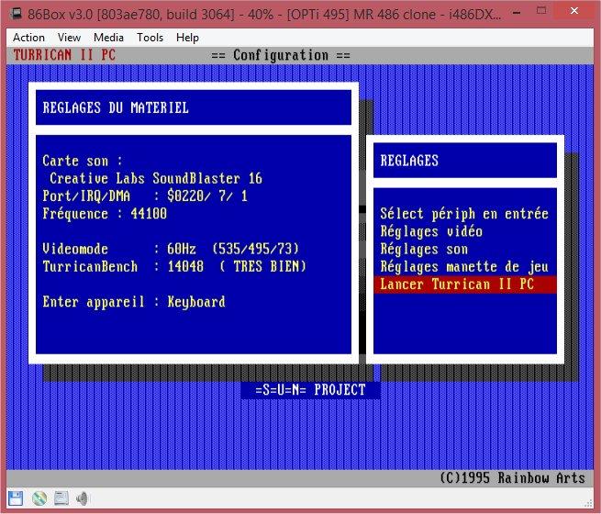
Task: Click the 'Creative Labs SoundBlaster 16' text
Action: (x=155, y=178)
